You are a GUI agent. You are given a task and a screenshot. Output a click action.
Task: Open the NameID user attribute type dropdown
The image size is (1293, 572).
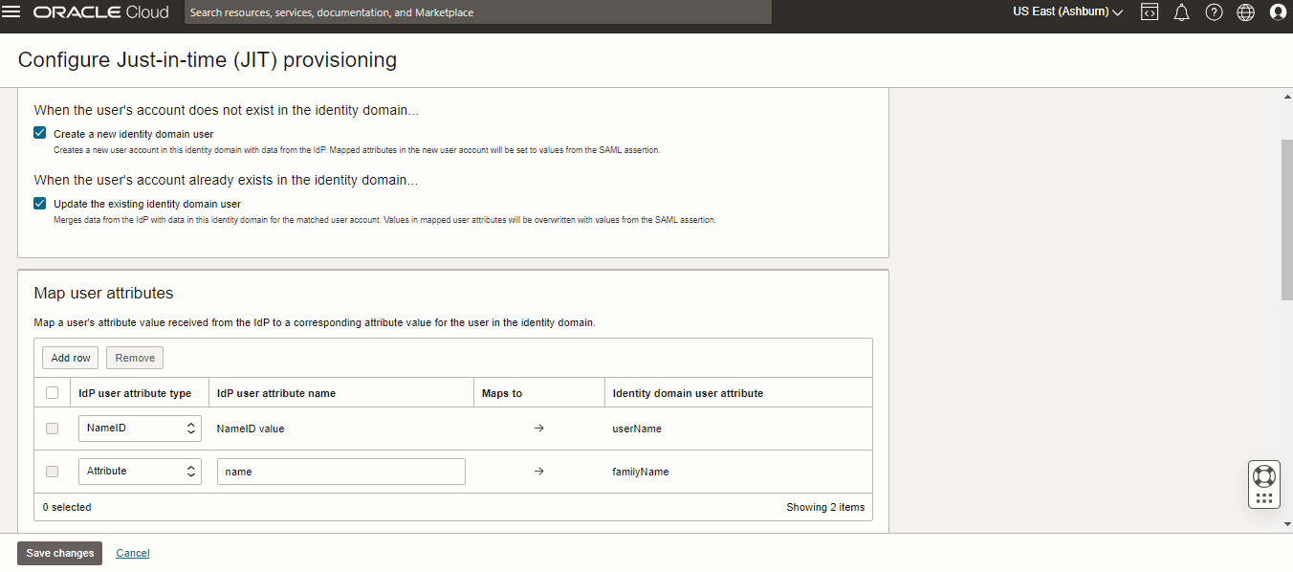tap(140, 428)
